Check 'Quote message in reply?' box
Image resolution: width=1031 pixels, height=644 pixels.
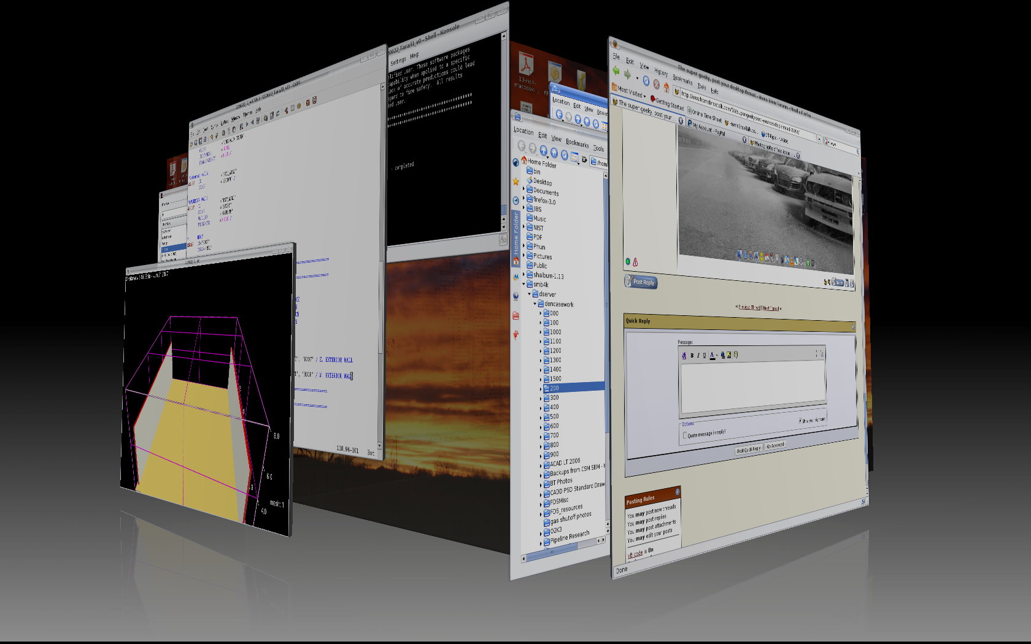(x=685, y=435)
